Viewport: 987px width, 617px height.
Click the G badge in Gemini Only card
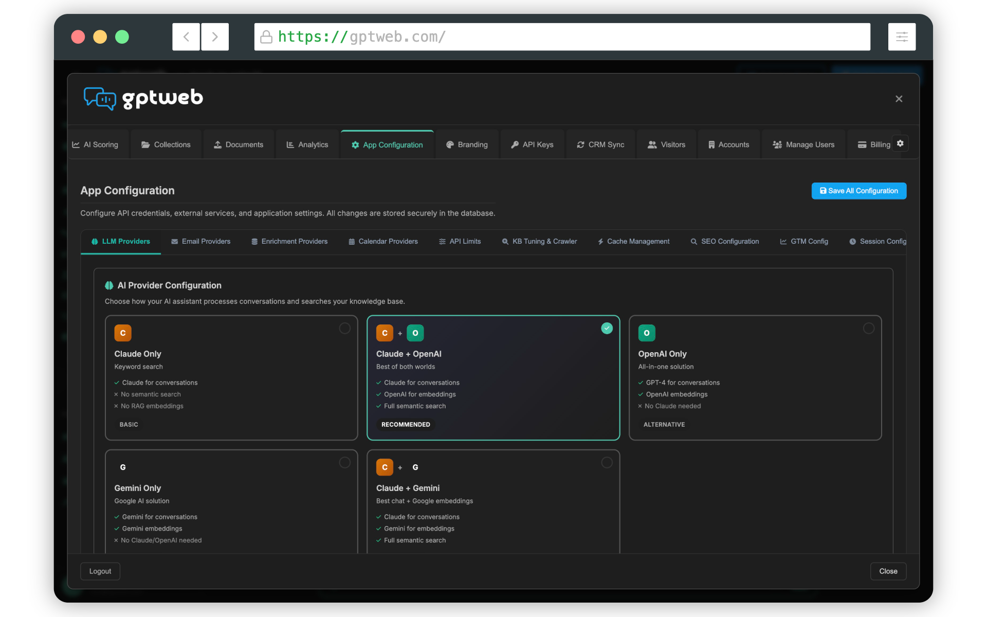coord(123,467)
